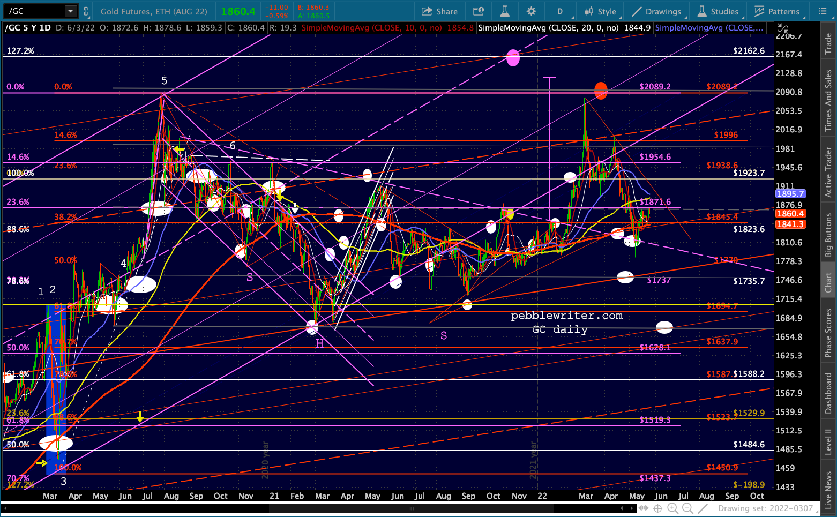Switch to the Trade side tab
This screenshot has height=517, width=837.
(828, 44)
